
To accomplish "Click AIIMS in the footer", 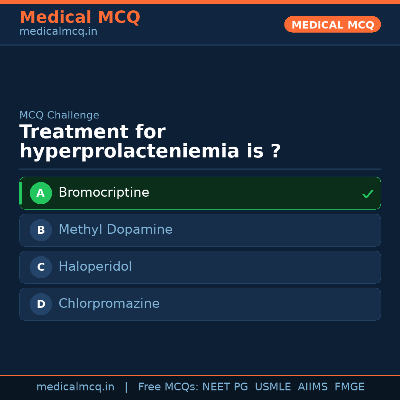I will coord(313,387).
